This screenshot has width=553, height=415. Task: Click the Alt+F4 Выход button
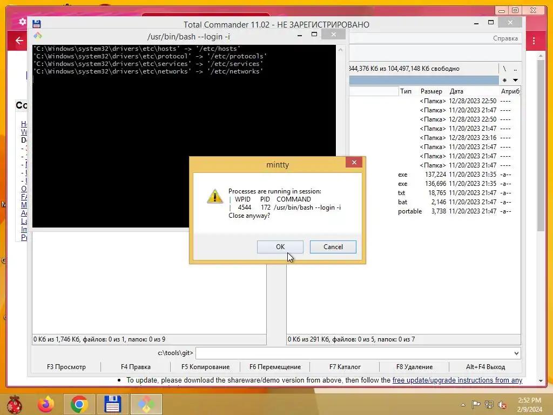pos(485,367)
